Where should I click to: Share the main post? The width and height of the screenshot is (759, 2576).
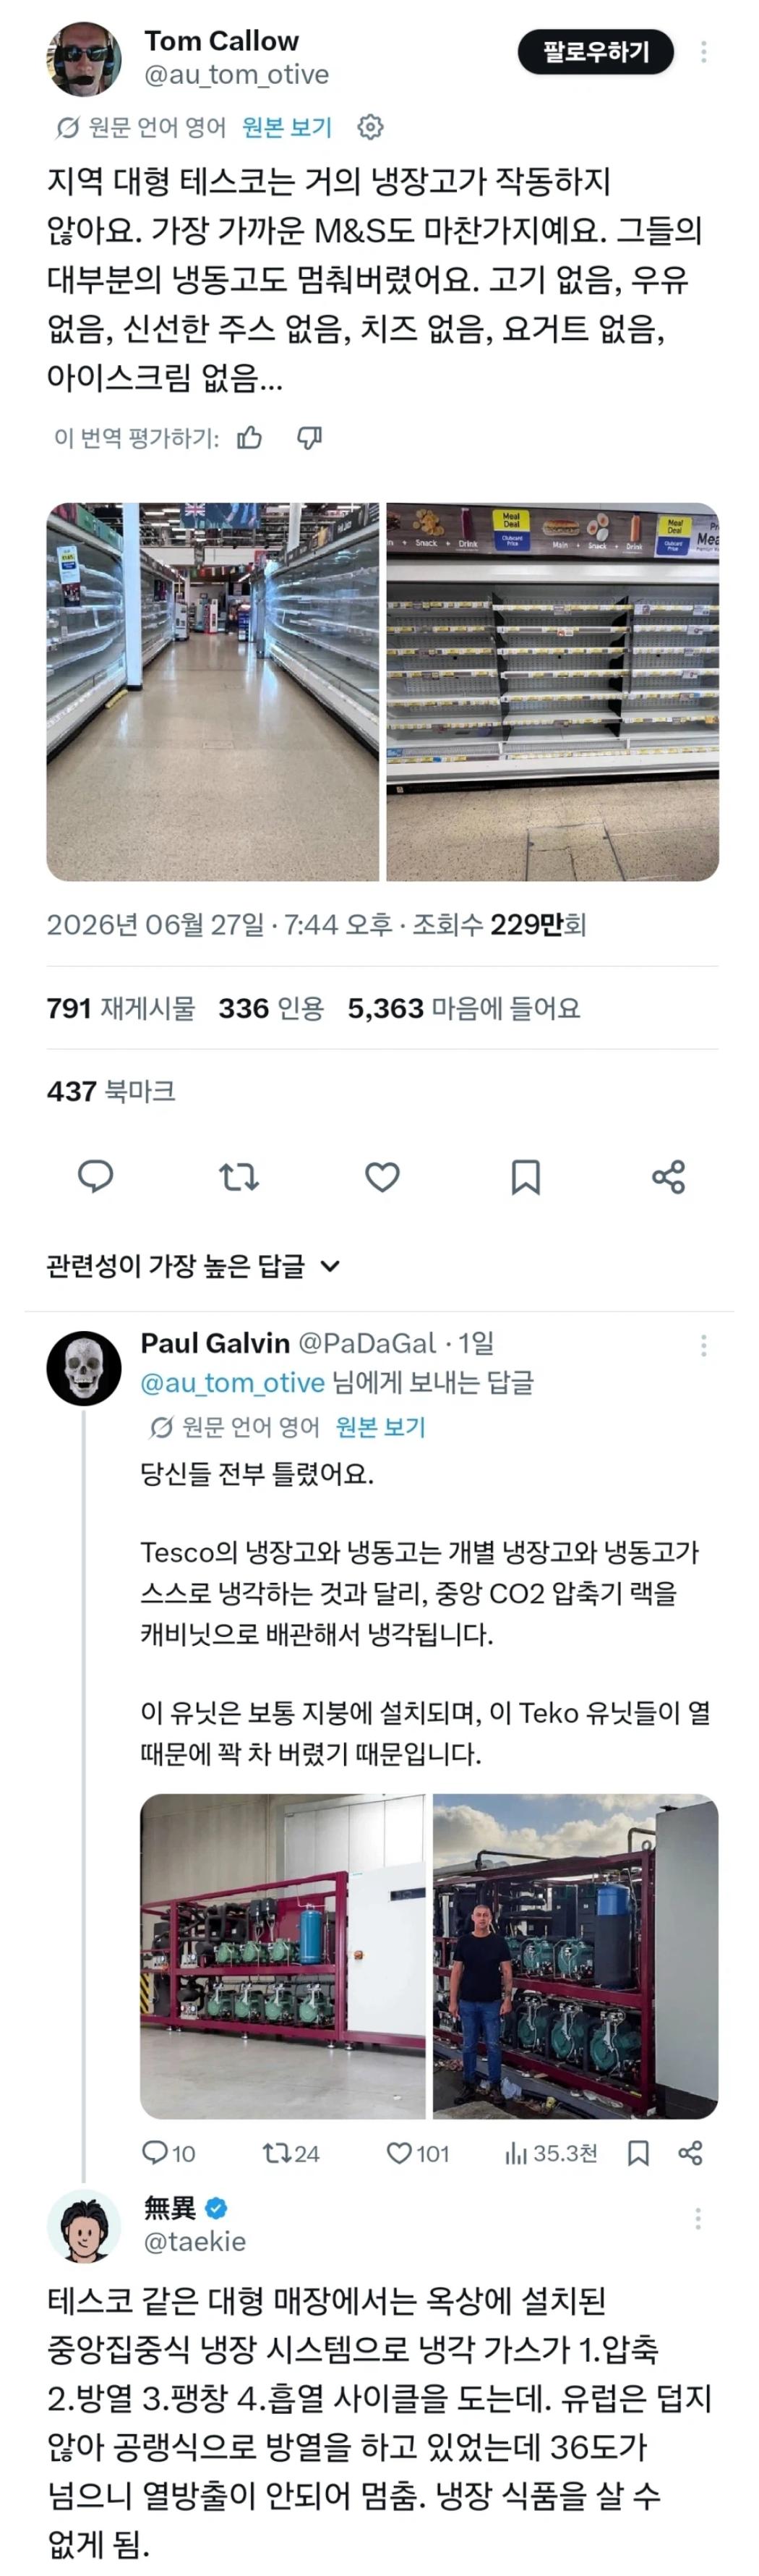668,1176
